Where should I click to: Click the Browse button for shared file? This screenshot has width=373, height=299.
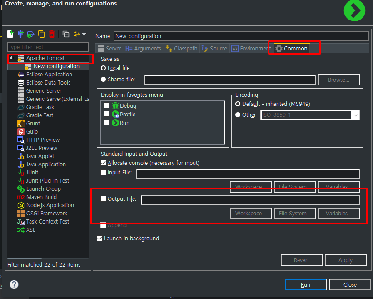(x=339, y=80)
